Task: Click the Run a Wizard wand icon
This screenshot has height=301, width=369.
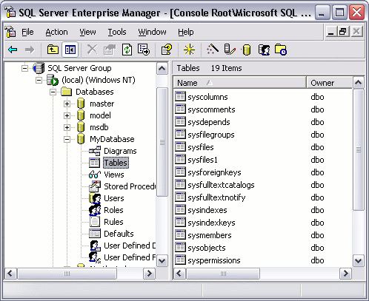Action: pos(213,50)
